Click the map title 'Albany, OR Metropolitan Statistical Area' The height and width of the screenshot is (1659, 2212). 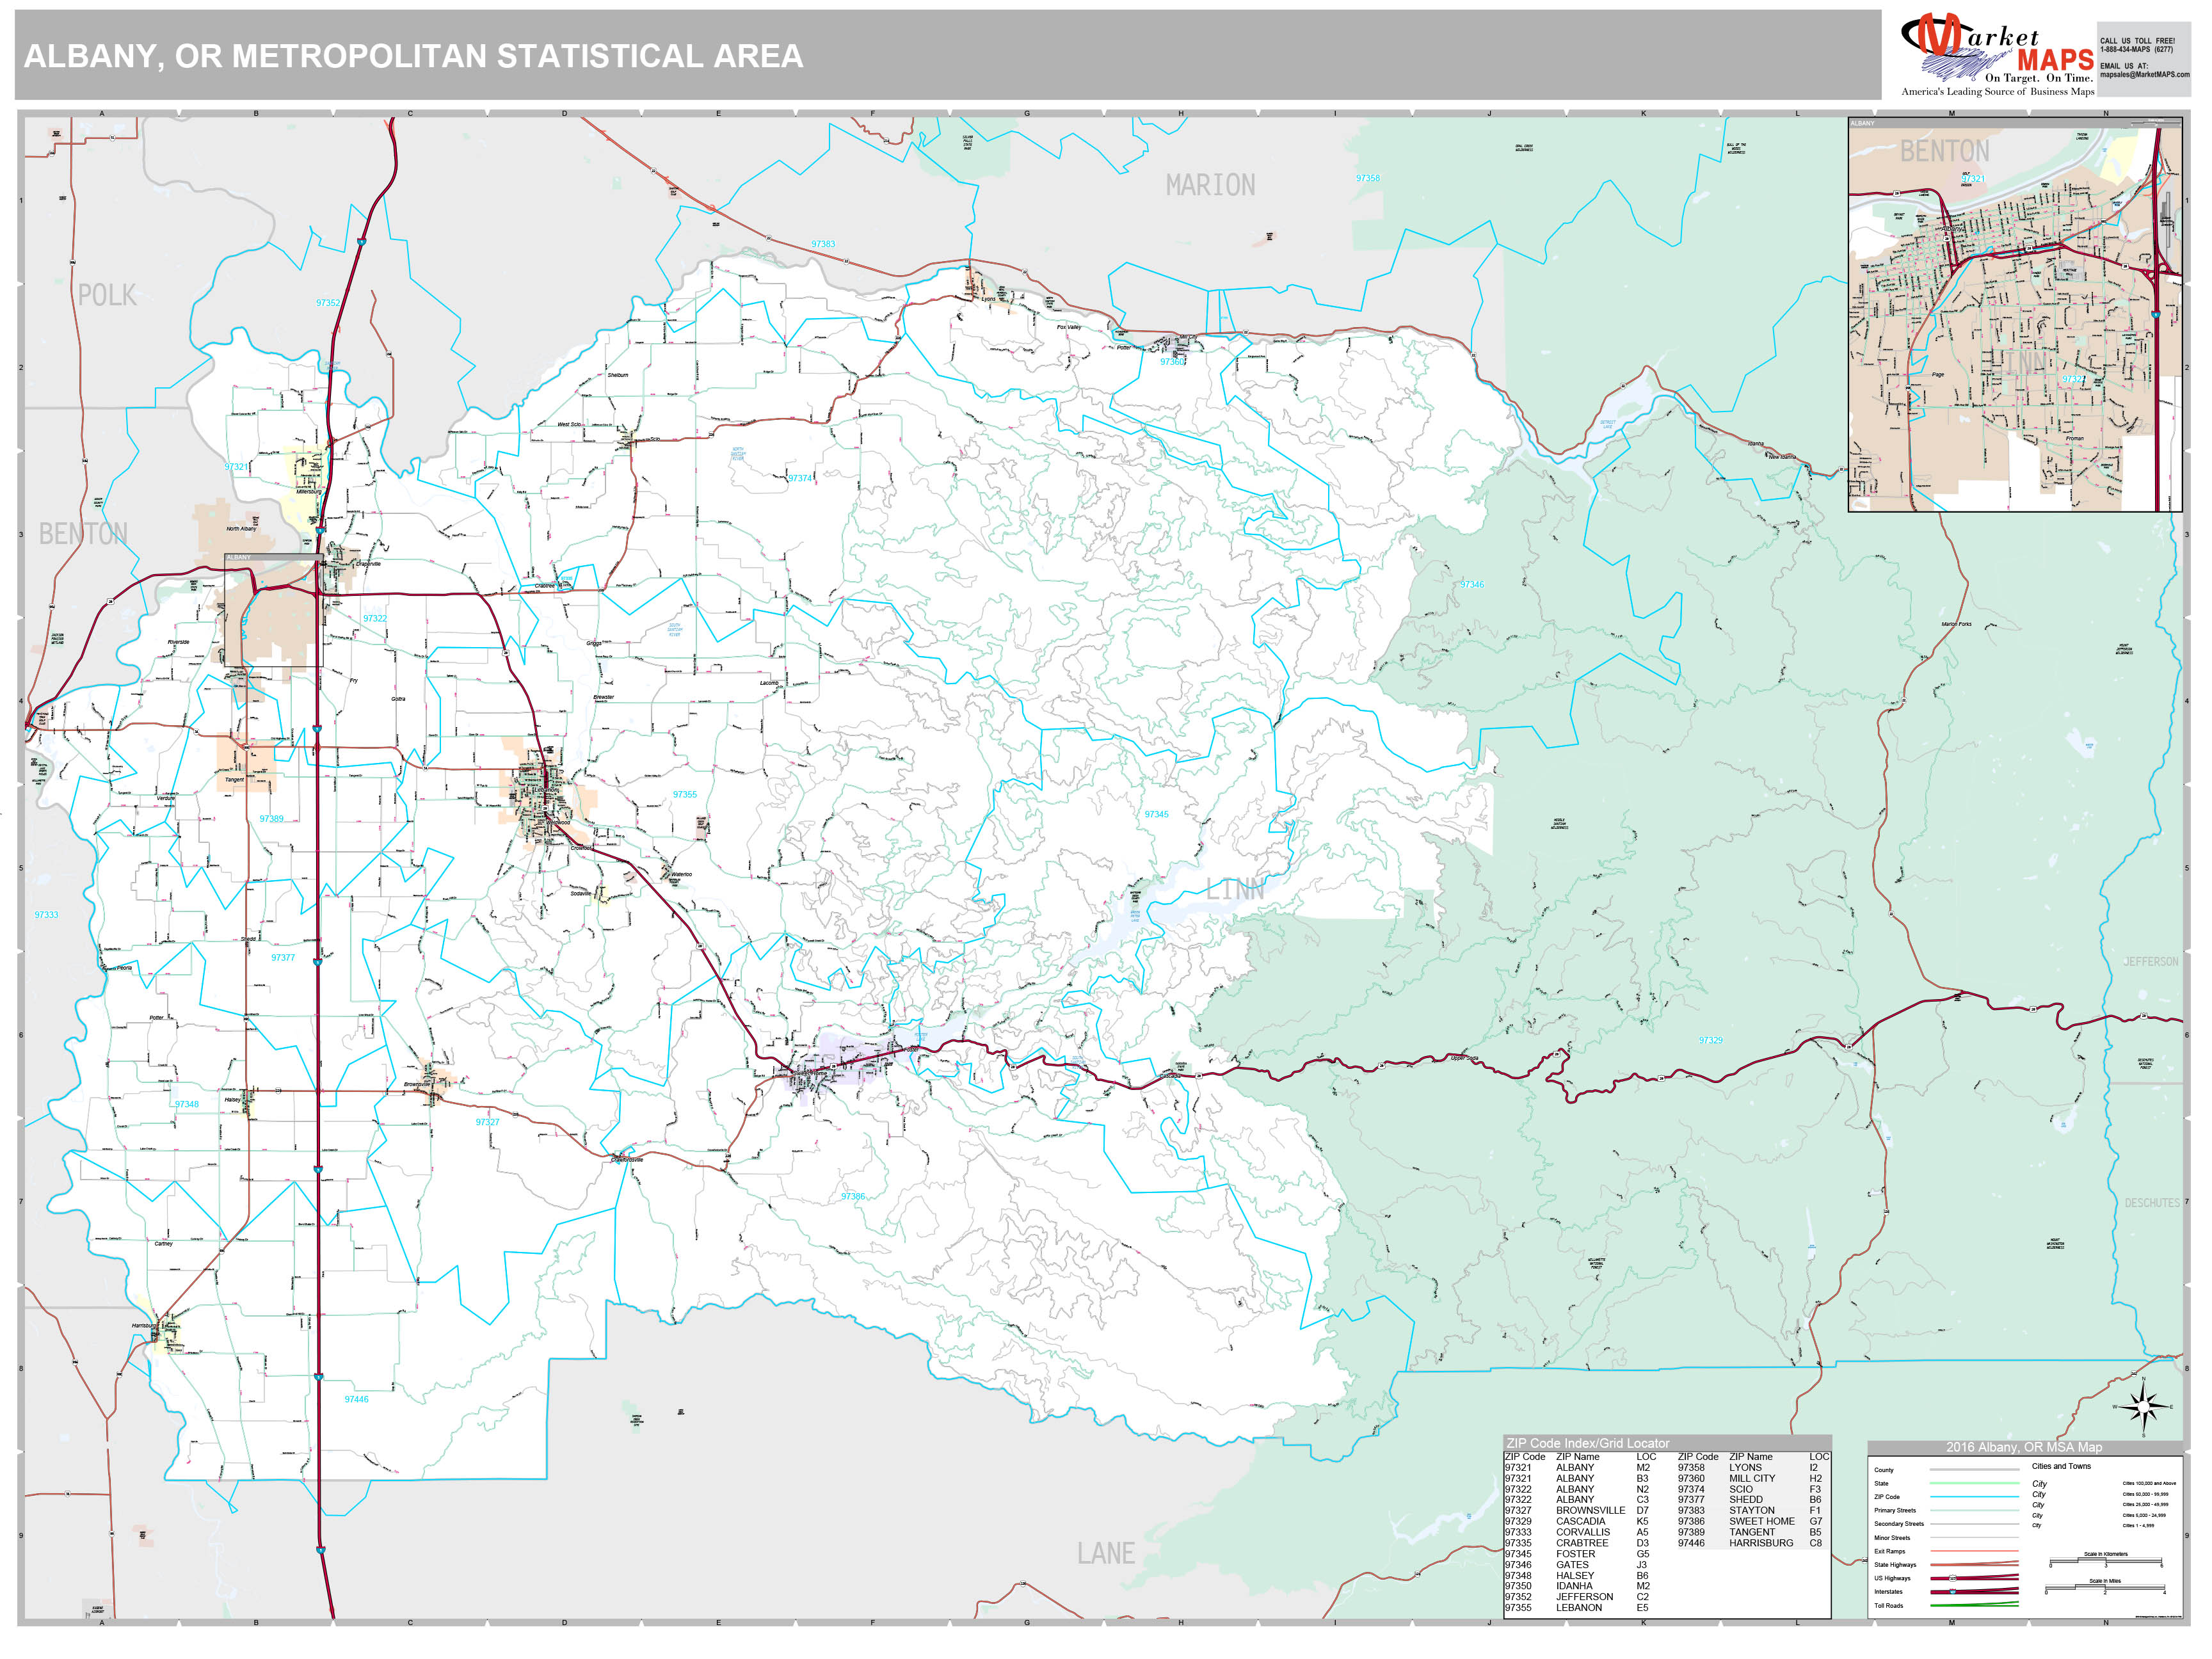click(x=413, y=56)
